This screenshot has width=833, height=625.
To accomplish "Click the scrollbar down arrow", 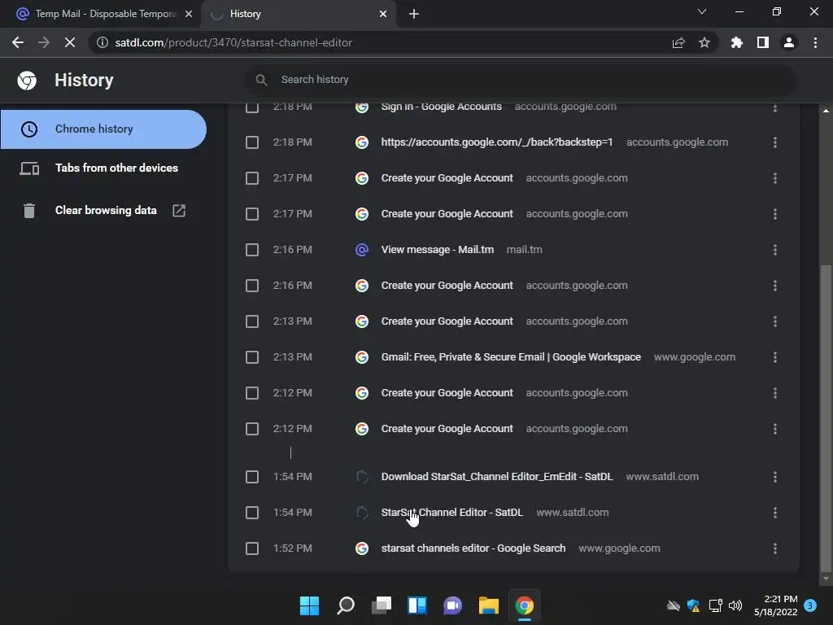I will pyautogui.click(x=826, y=579).
